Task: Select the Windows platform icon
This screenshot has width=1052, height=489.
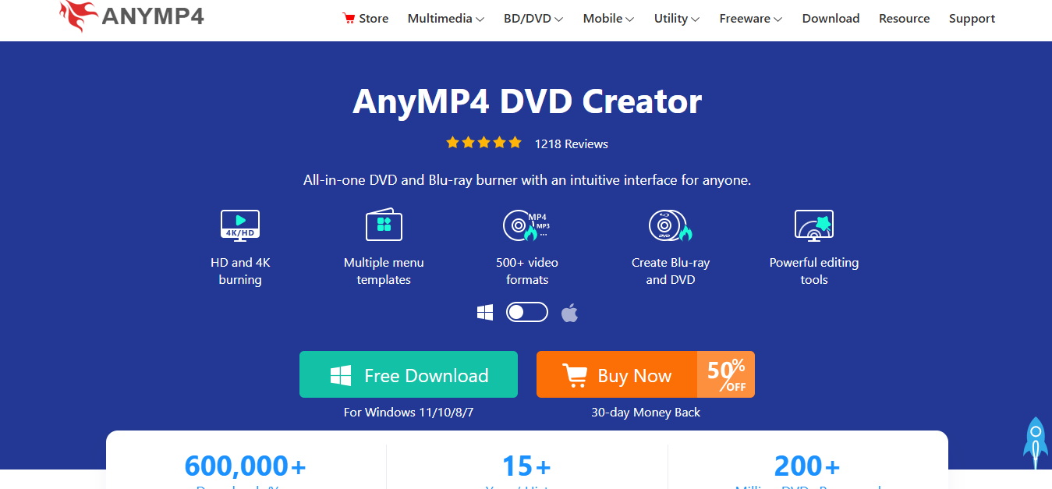Action: pos(485,313)
